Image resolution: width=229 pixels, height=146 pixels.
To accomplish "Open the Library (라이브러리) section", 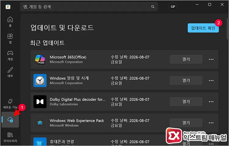I will pos(10,137).
